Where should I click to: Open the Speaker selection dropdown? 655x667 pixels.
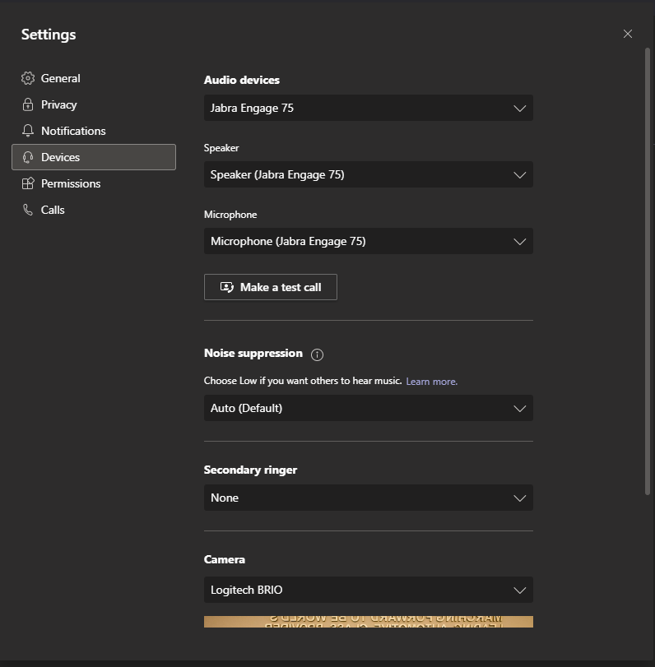tap(368, 174)
